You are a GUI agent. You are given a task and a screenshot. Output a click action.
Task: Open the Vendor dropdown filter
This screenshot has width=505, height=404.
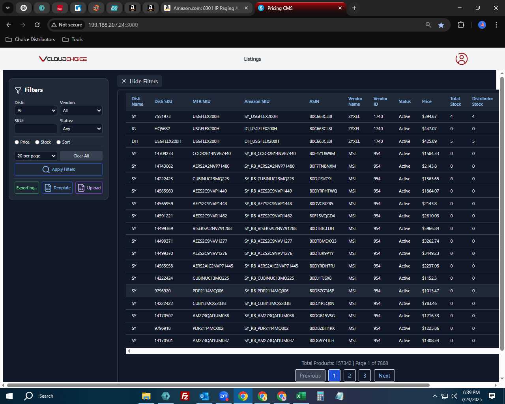(81, 110)
